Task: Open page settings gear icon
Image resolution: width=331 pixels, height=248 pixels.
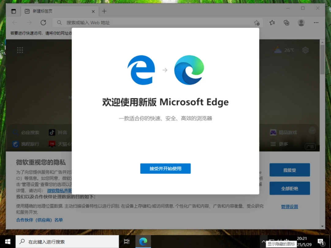Action: click(305, 50)
